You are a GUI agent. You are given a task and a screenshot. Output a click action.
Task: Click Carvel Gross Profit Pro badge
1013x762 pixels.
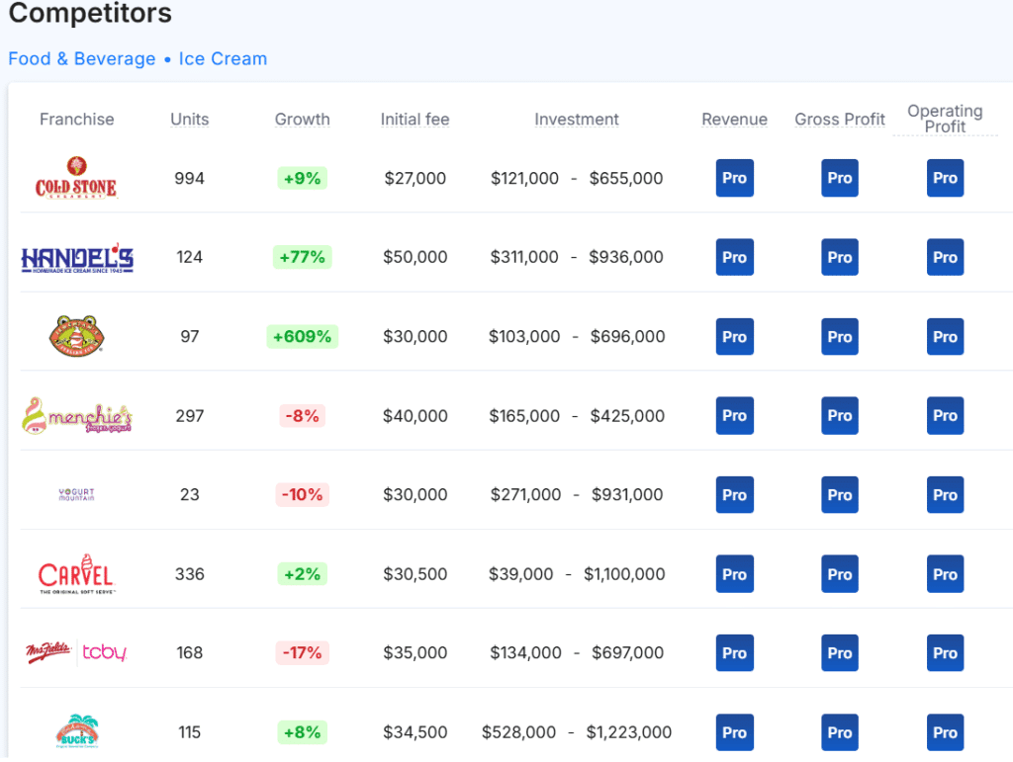point(840,573)
